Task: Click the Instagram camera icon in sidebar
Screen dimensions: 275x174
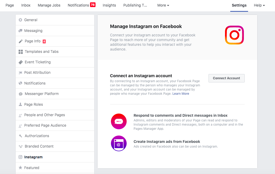Action: [x=20, y=157]
